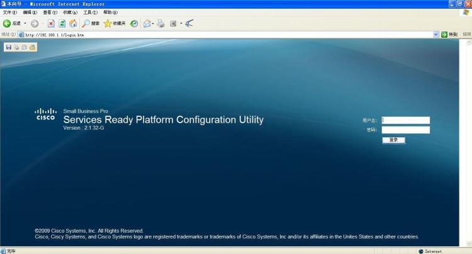Click the grey Forward arrow button
Viewport: 472px width, 254px height.
tap(35, 23)
